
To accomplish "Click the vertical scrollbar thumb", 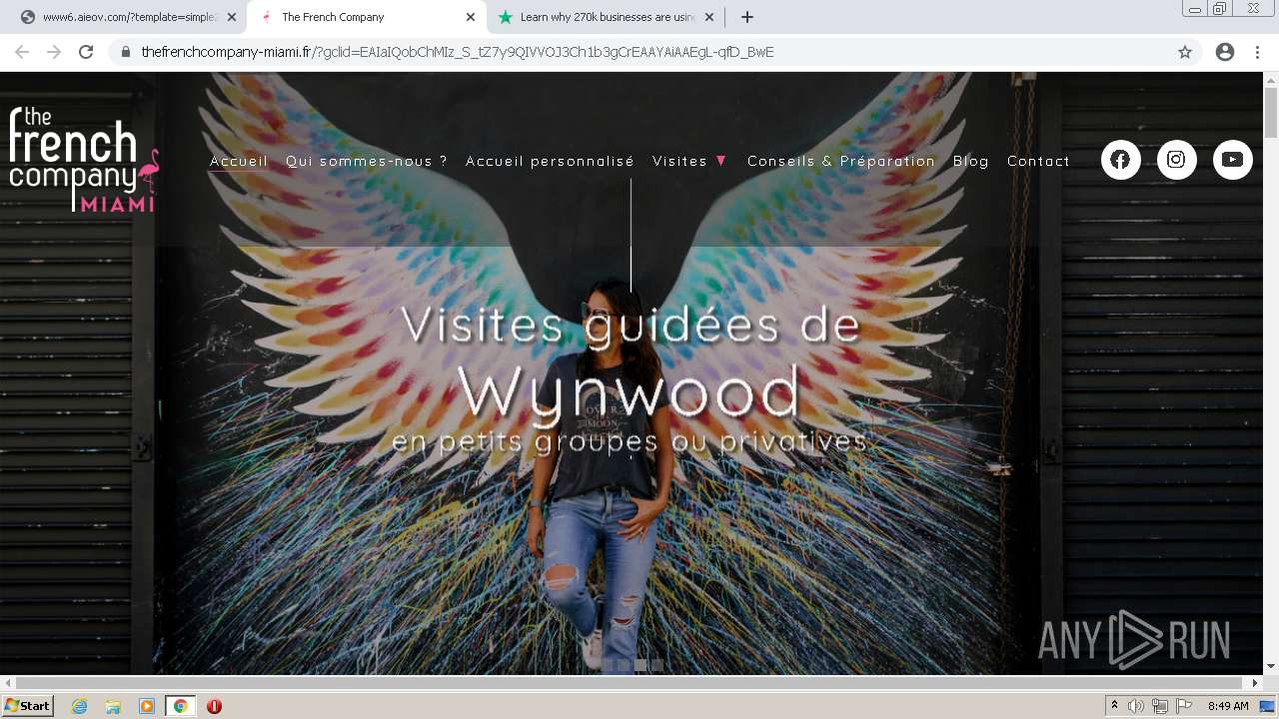I will pyautogui.click(x=1271, y=113).
